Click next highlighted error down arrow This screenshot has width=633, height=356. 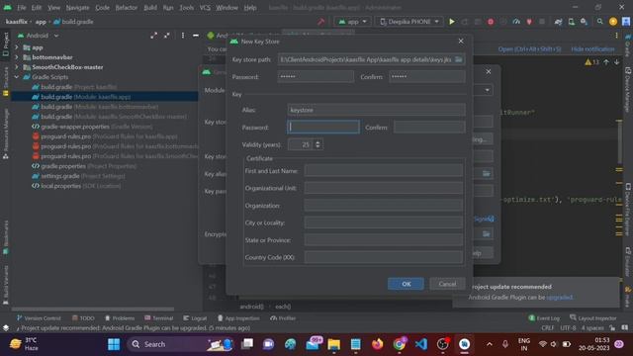[x=617, y=62]
